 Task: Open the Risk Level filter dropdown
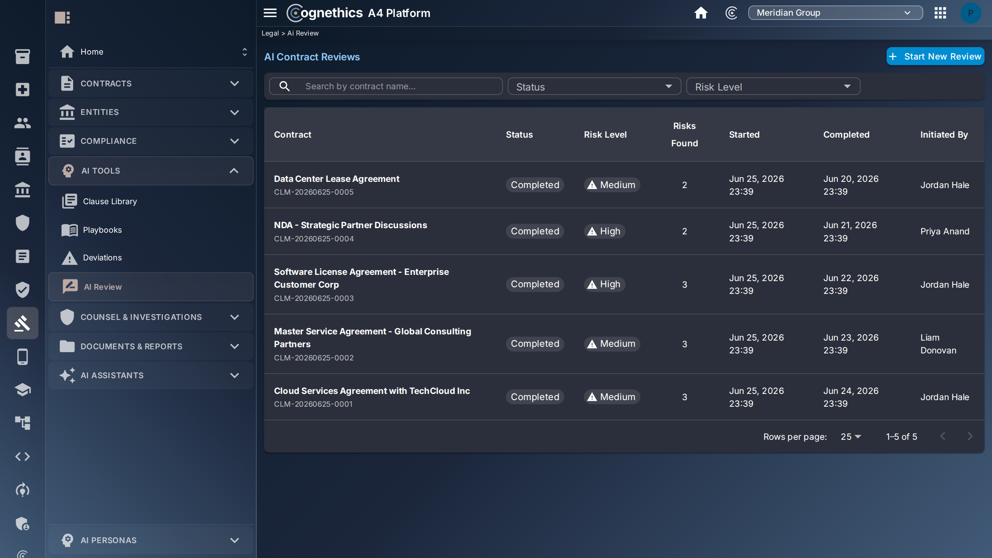773,86
